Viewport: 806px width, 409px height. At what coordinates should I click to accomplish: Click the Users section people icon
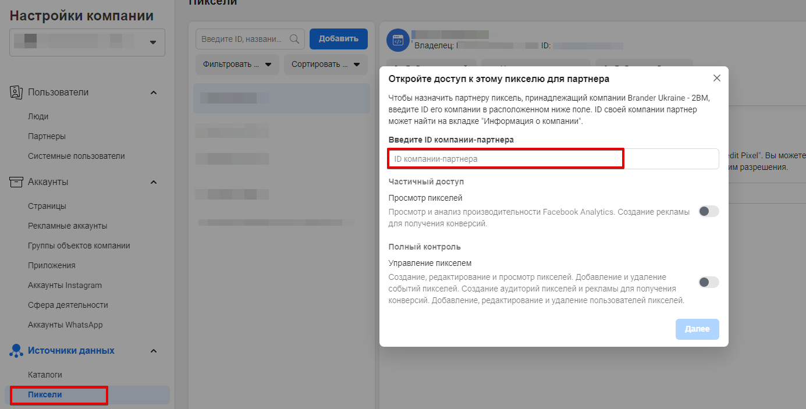(16, 93)
